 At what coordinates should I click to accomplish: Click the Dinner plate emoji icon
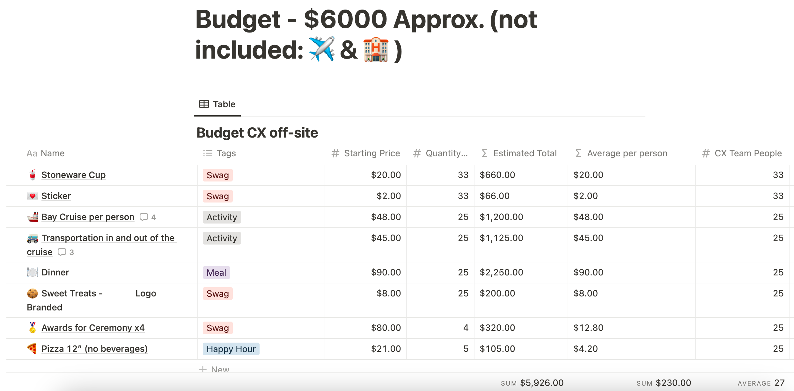click(32, 272)
